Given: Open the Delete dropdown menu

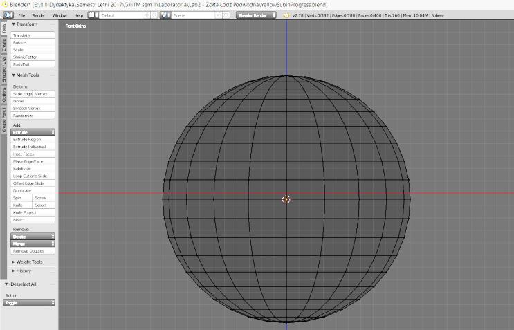Looking at the screenshot, I should [x=33, y=237].
